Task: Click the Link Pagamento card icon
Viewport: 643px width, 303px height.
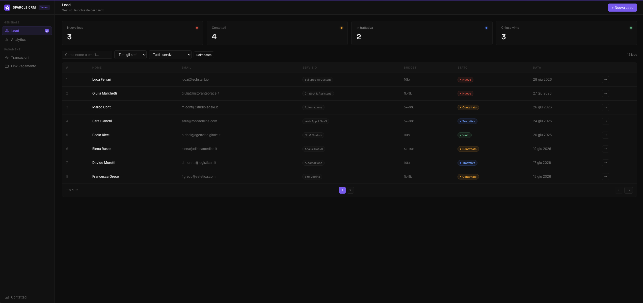Action: coord(7,66)
